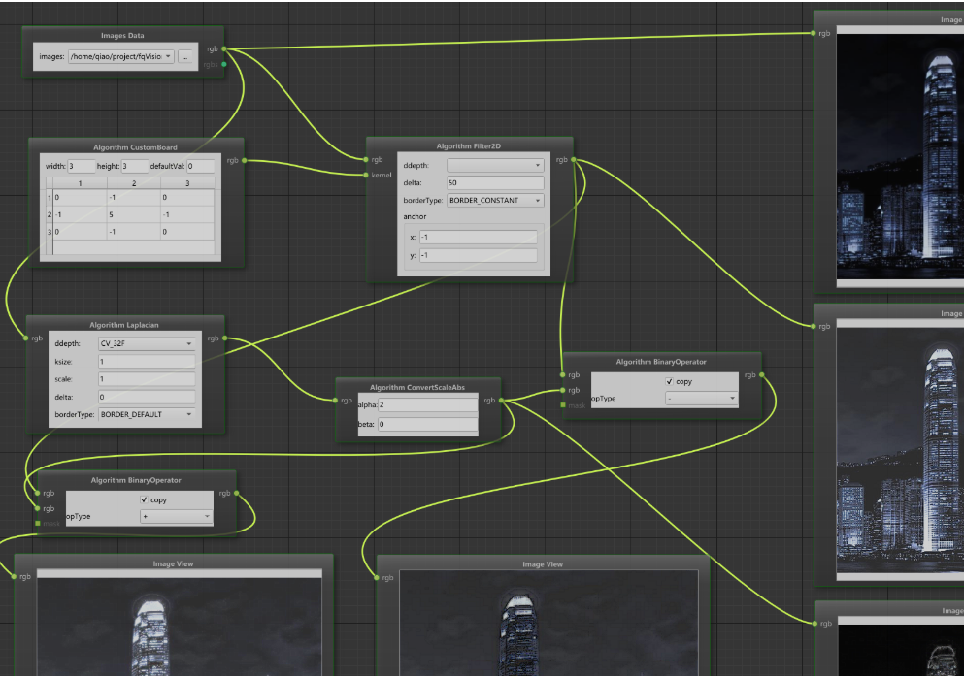
Task: Open the BORDER_CONSTANT borderType dropdown in Filter2D
Action: point(494,201)
